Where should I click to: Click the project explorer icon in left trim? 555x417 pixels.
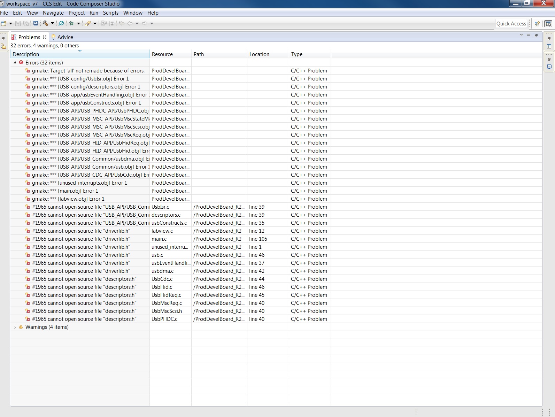point(3,46)
